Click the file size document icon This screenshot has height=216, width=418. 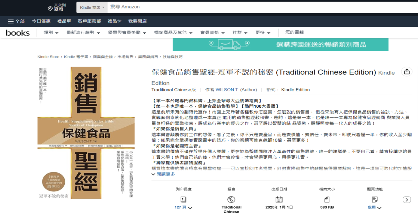pyautogui.click(x=327, y=199)
